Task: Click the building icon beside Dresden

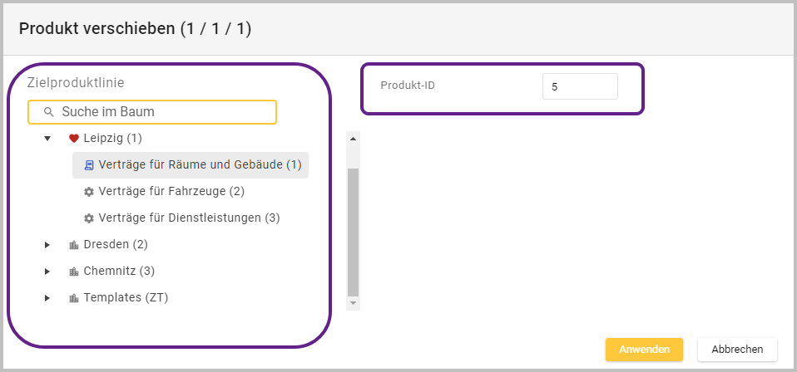Action: (x=73, y=245)
